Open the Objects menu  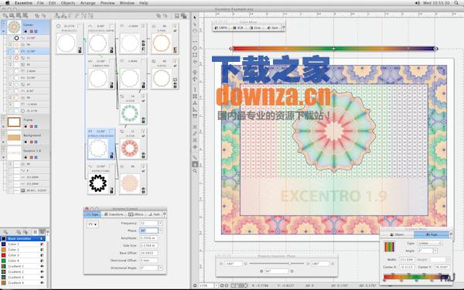(68, 3)
